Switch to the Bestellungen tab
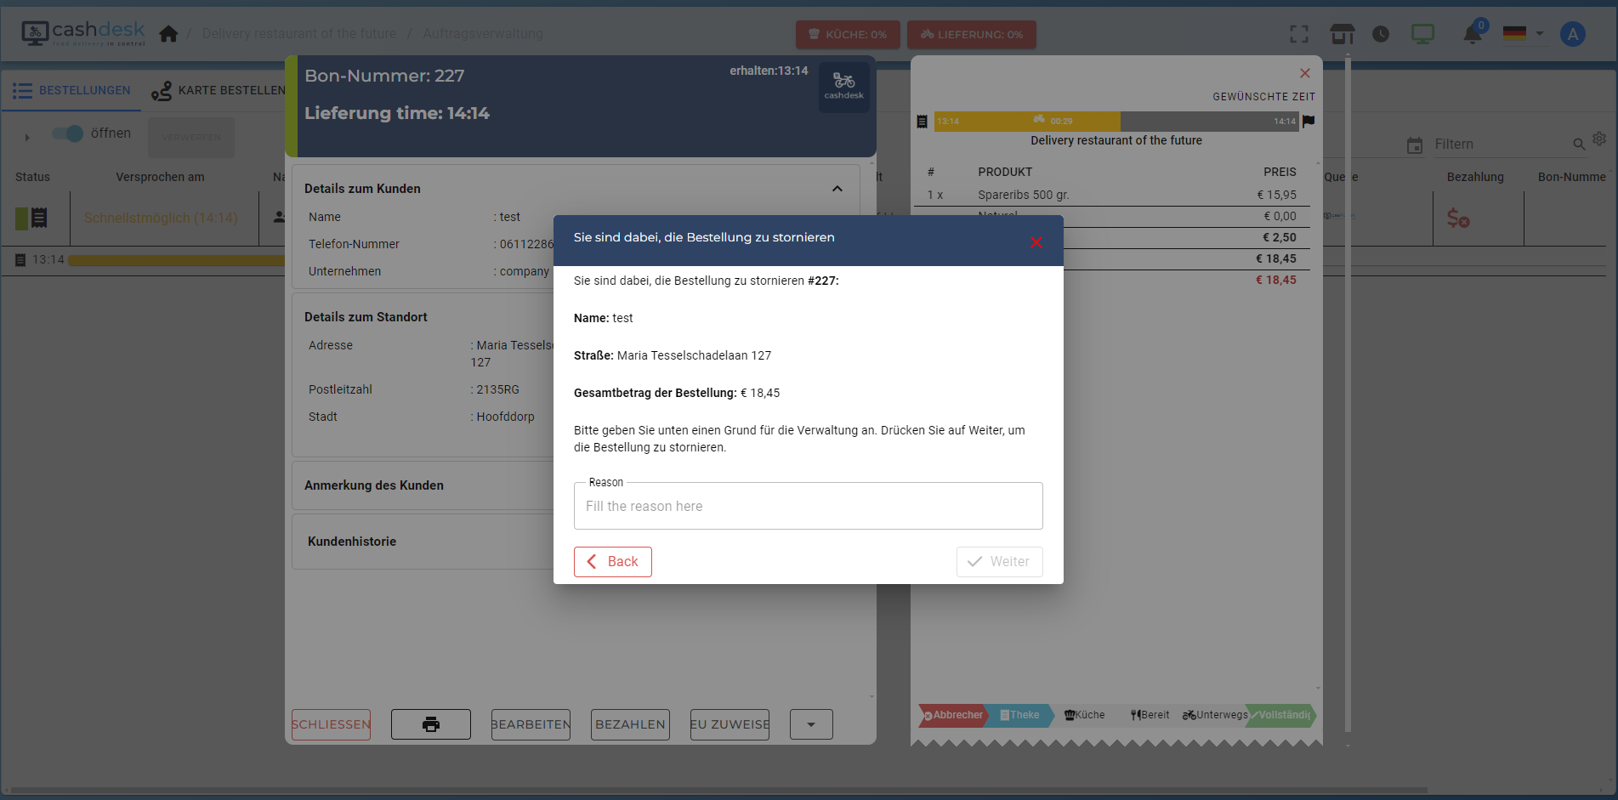The width and height of the screenshot is (1618, 800). point(72,90)
